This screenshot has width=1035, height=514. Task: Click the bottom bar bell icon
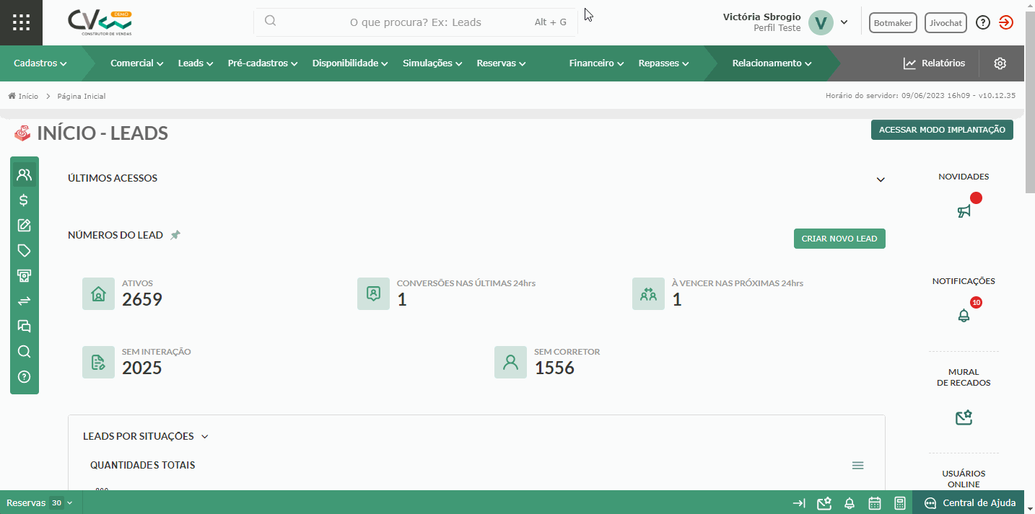pos(850,503)
